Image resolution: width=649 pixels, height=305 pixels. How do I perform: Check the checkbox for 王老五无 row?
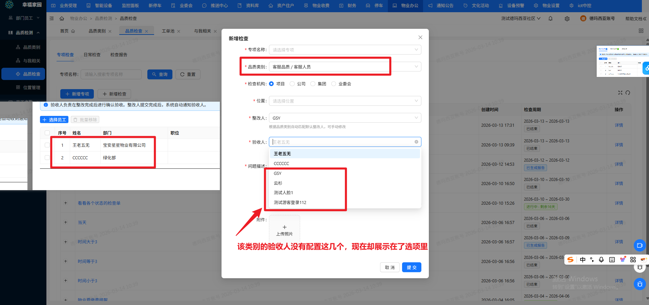coord(47,145)
